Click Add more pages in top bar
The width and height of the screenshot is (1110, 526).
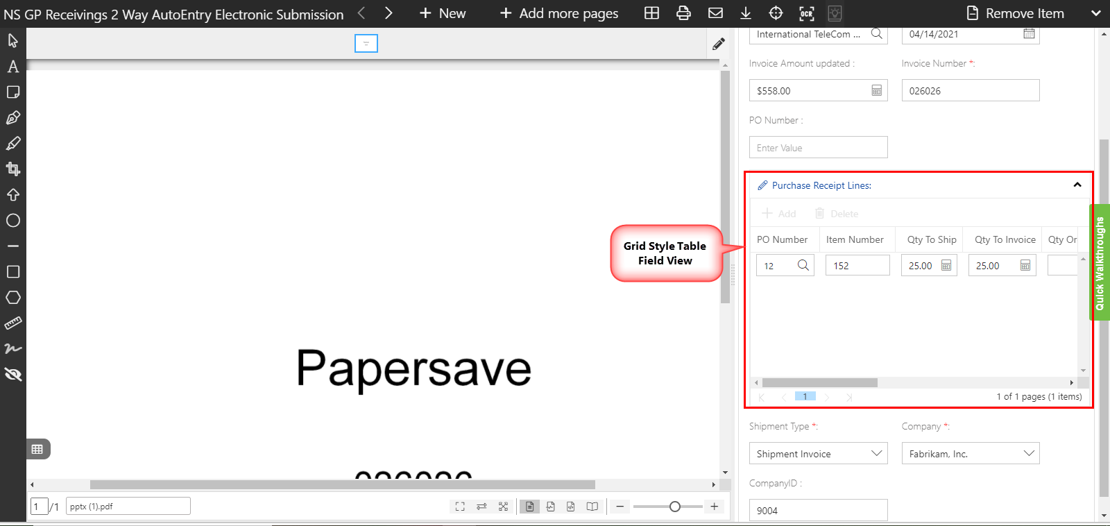coord(558,13)
